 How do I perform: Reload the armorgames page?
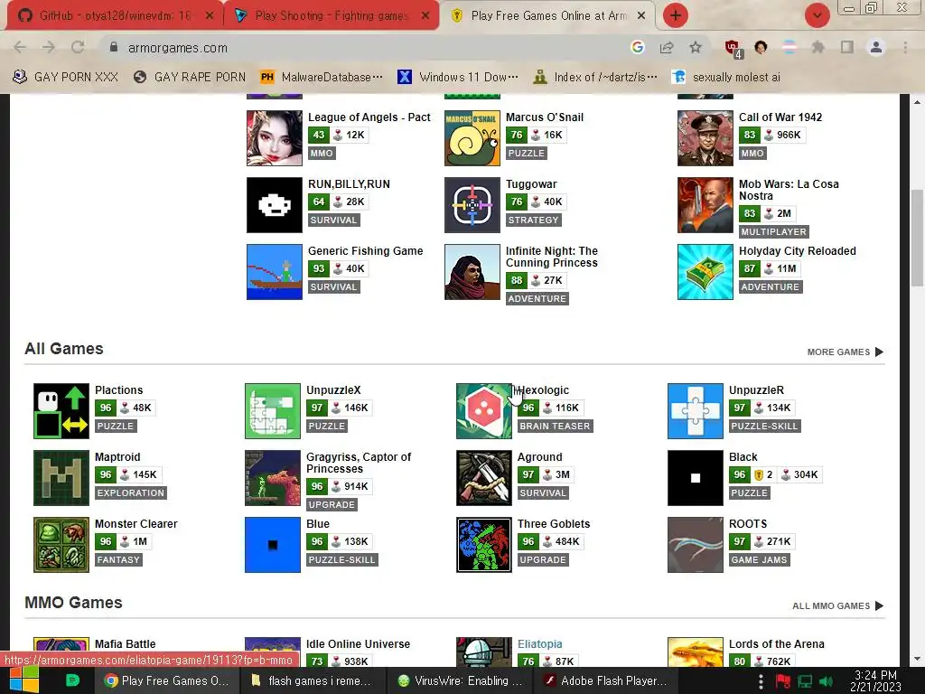(x=78, y=47)
